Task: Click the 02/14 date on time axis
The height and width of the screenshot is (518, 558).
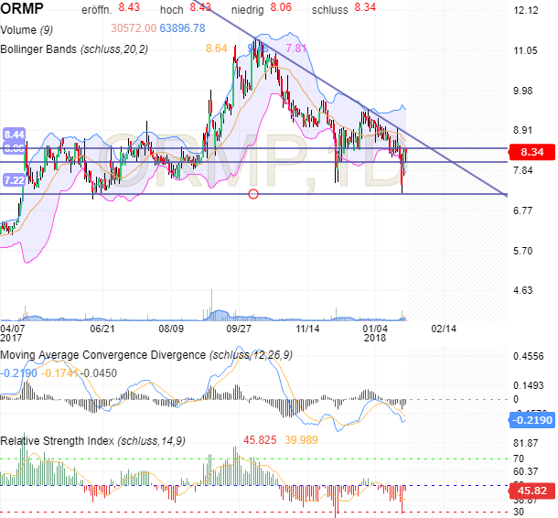Action: click(x=444, y=327)
